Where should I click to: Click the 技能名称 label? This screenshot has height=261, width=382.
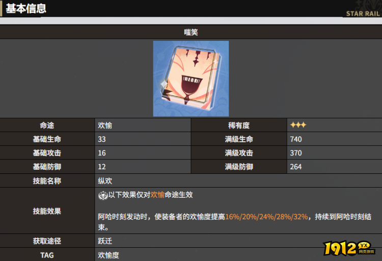pos(47,181)
